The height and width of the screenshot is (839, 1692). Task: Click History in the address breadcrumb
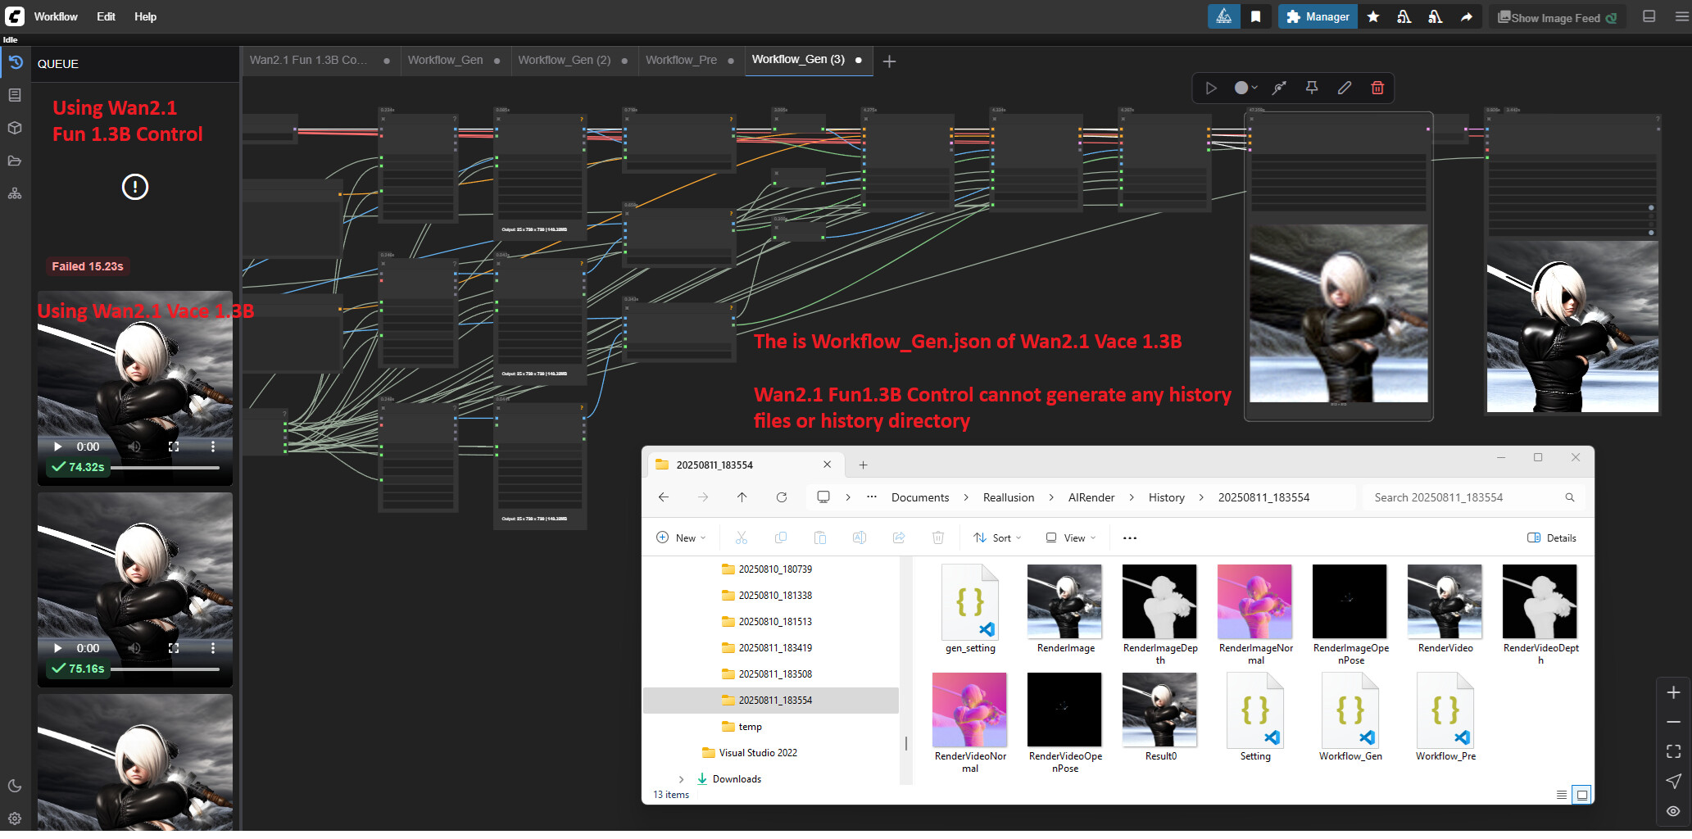pyautogui.click(x=1167, y=497)
